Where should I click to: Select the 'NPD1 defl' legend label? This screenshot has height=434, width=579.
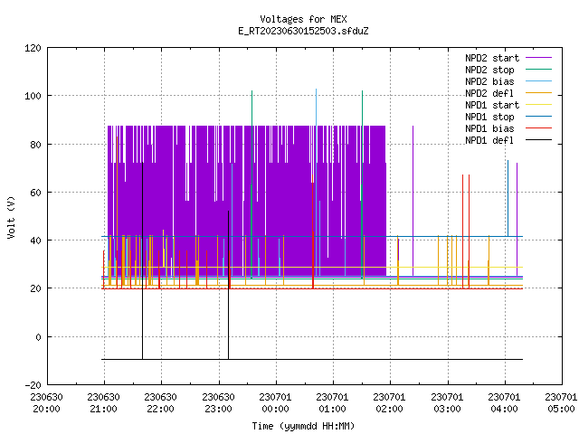[489, 141]
